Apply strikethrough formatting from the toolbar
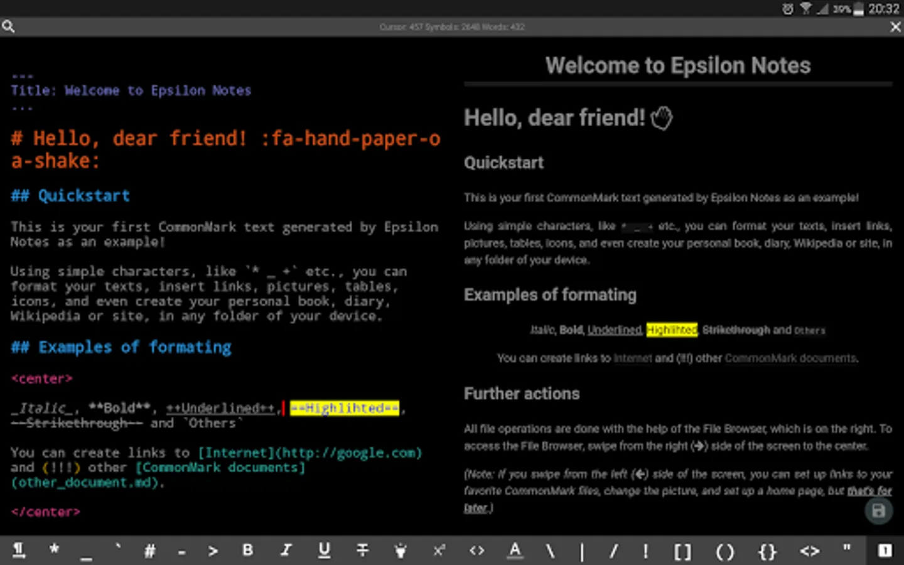 point(362,551)
